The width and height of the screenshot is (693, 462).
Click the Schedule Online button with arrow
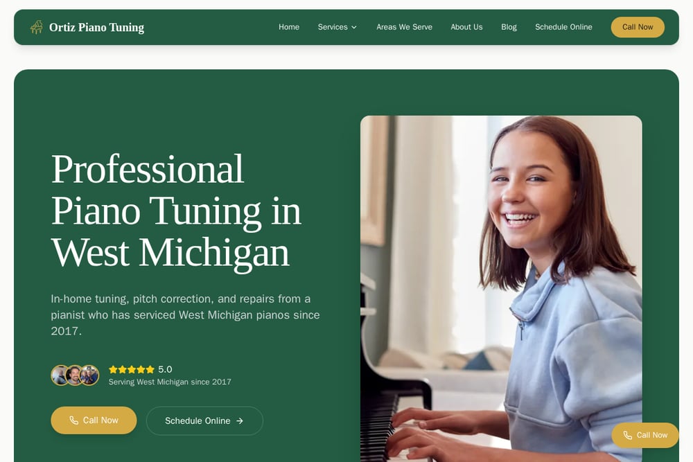[x=204, y=420]
